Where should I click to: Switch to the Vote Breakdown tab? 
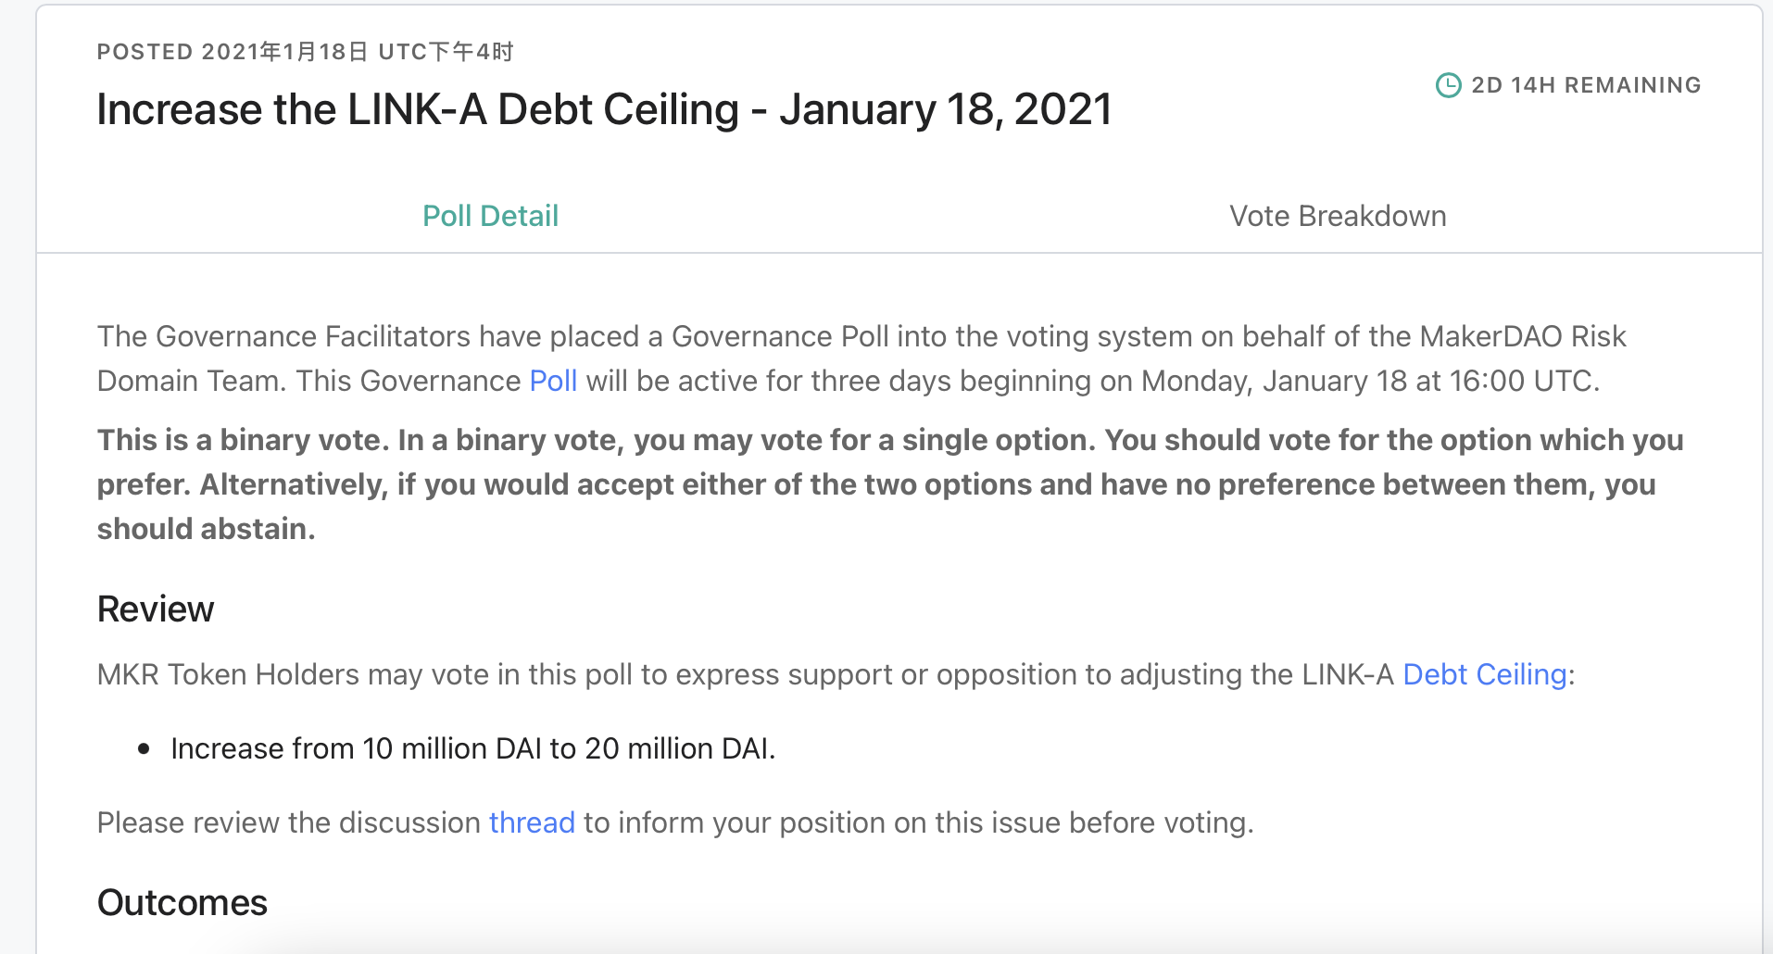[1338, 216]
